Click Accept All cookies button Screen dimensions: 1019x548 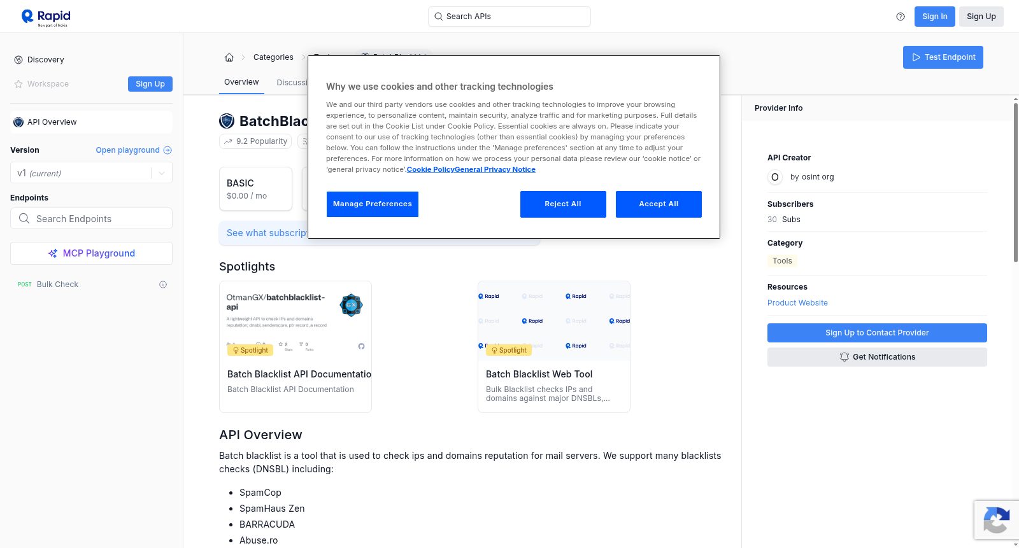[659, 204]
